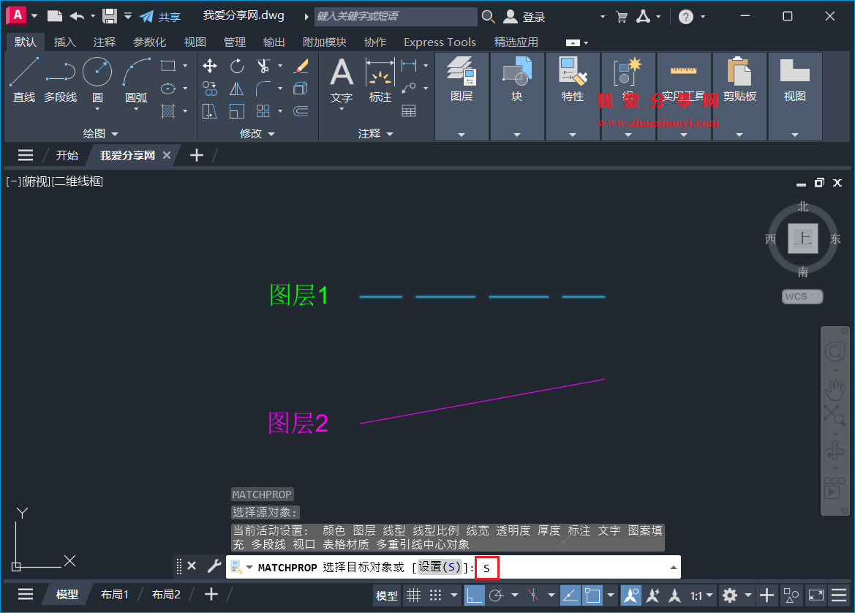This screenshot has width=855, height=613.
Task: Toggle ortho mode in status bar
Action: [x=474, y=595]
